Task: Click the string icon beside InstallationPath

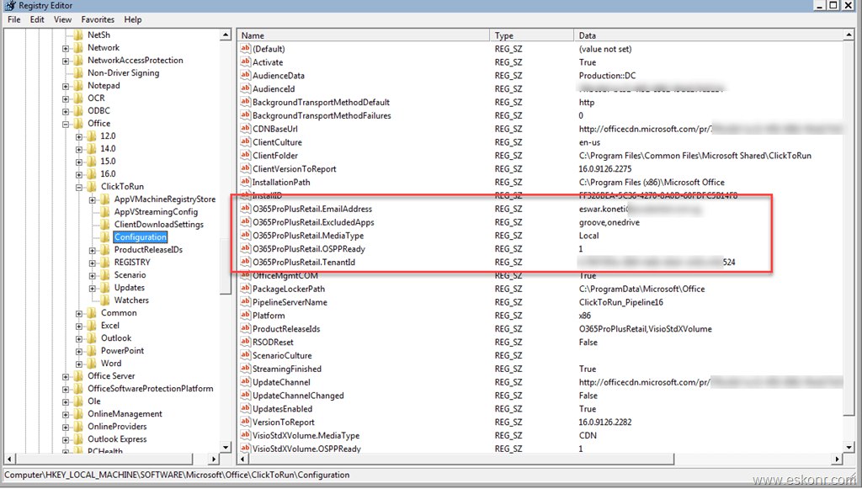Action: pos(245,182)
